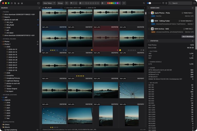
Task: Open the Visible Items scope dropdown
Action: [187, 13]
